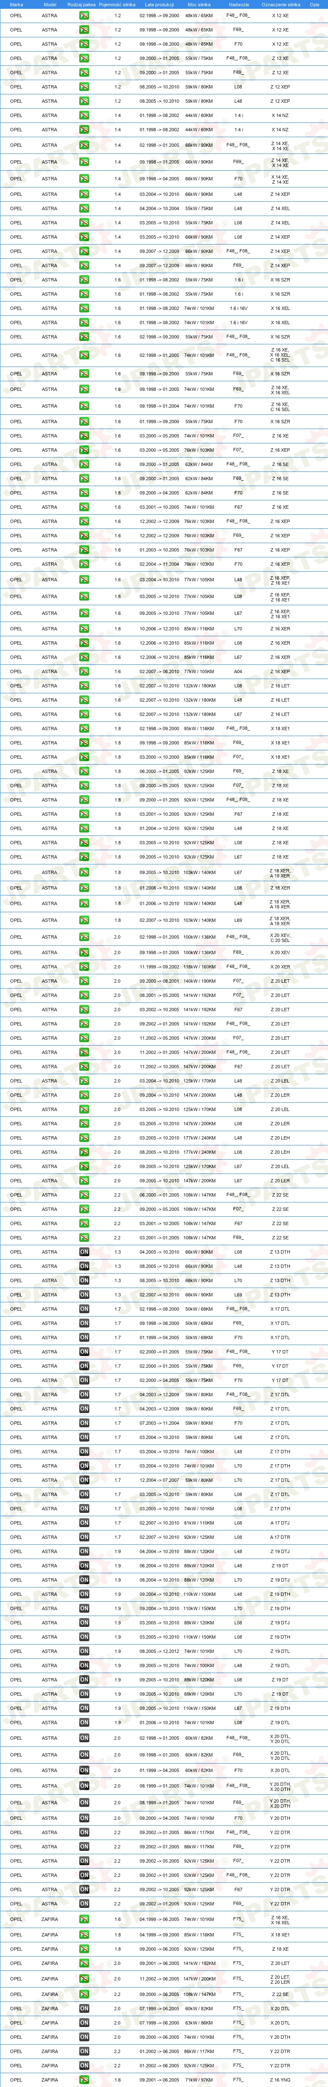The width and height of the screenshot is (328, 2087).
Task: Click the Marka column header
Action: (16, 4)
